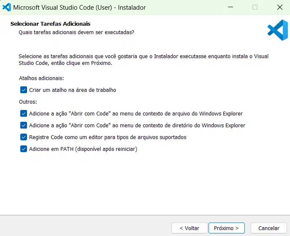This screenshot has width=290, height=236.
Task: Disable 'Registre Code como um editor' checkbox
Action: coord(24,137)
